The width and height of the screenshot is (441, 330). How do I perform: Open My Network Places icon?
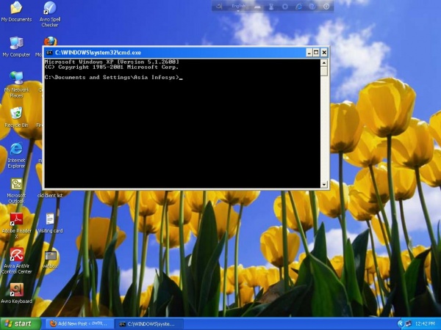point(17,84)
